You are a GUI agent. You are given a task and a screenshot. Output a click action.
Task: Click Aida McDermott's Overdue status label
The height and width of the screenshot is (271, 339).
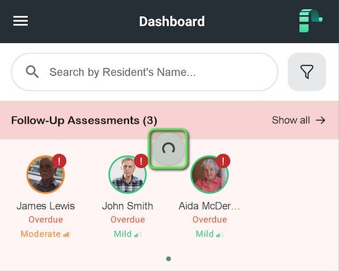(210, 220)
